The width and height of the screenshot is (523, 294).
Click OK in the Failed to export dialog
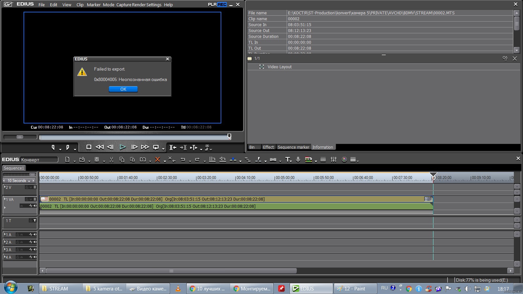(x=123, y=89)
